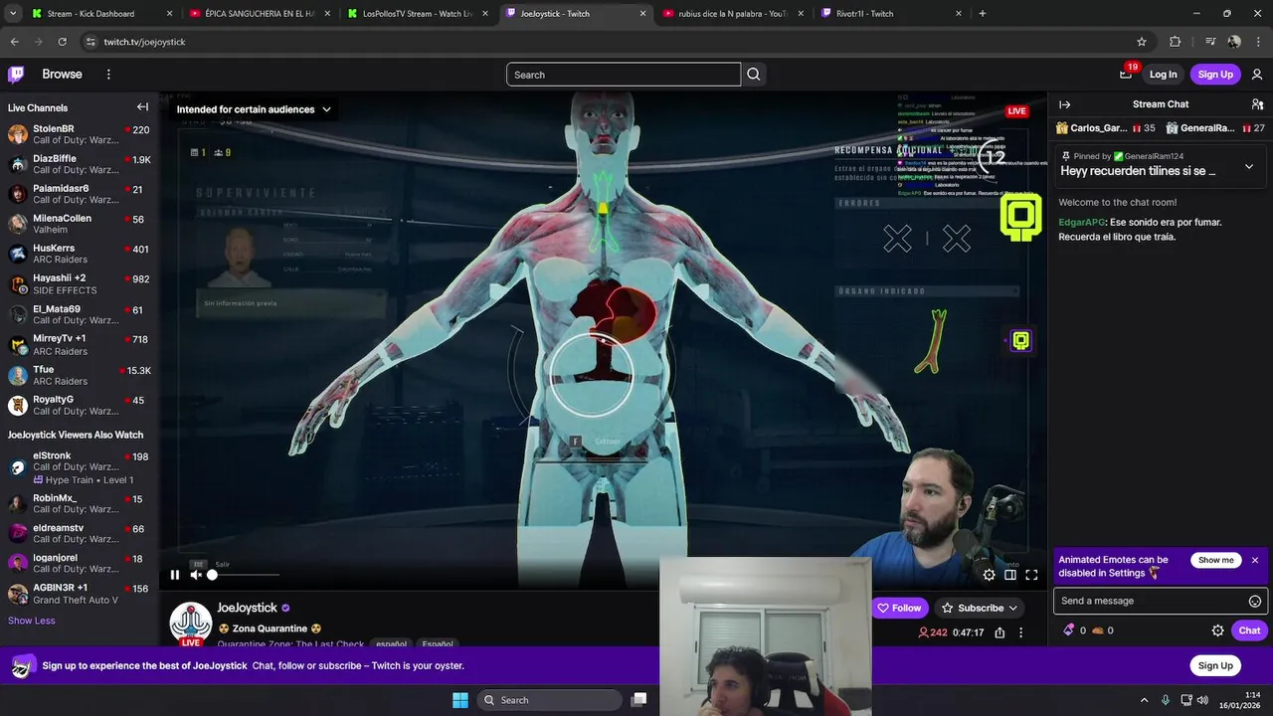Click Sign Up in the purple banner

[x=1215, y=665]
